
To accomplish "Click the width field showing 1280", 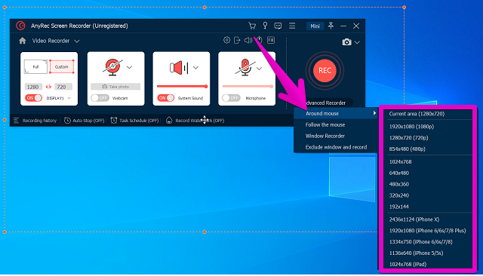I will (x=33, y=87).
